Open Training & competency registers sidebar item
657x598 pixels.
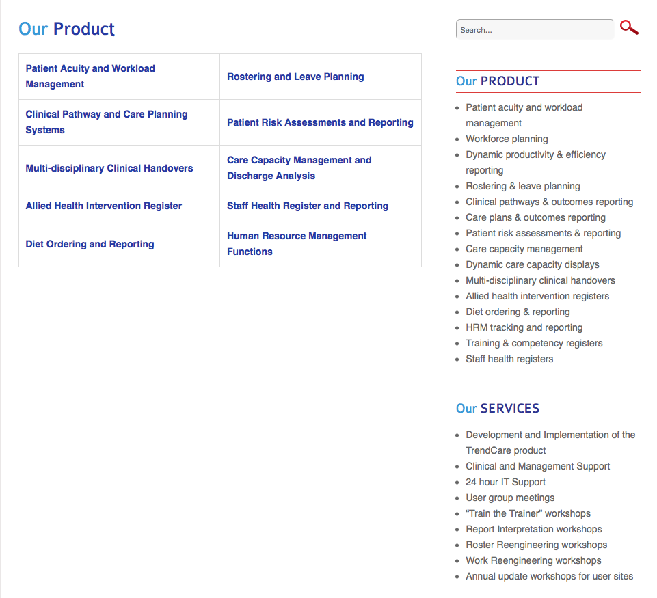tap(534, 343)
